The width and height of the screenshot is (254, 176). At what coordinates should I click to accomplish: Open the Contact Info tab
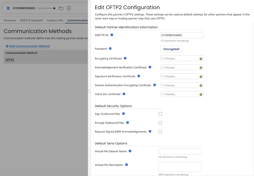pyautogui.click(x=55, y=20)
